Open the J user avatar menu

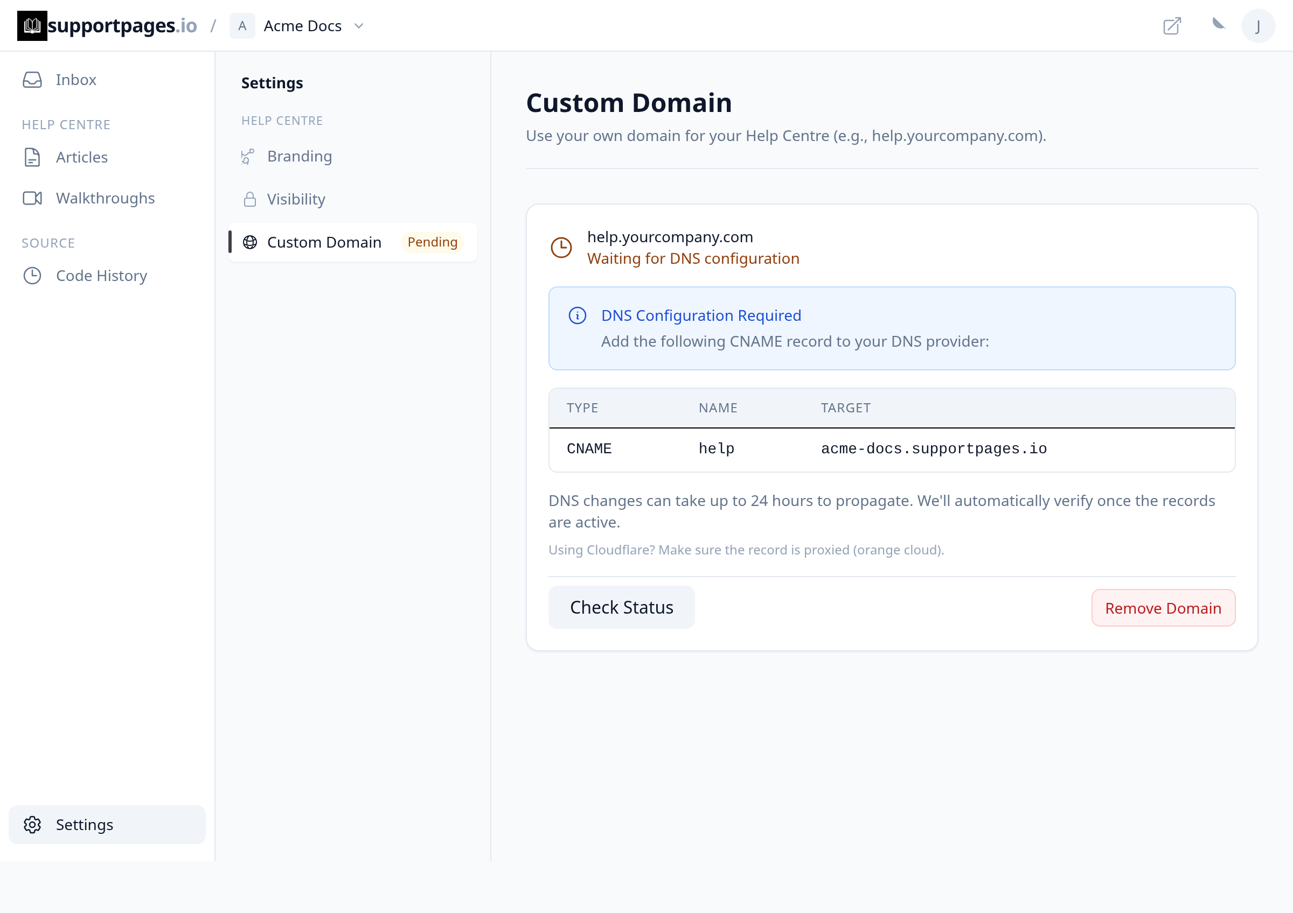coord(1258,26)
